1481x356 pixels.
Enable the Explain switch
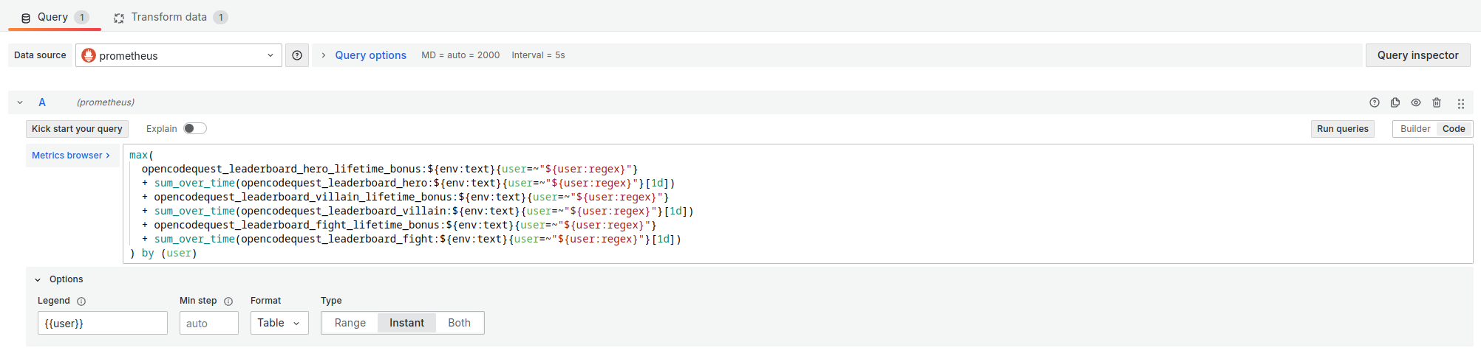195,128
